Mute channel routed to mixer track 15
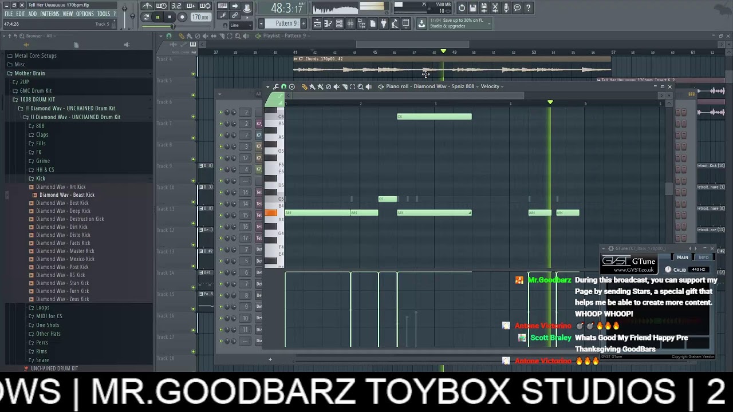 [220, 215]
